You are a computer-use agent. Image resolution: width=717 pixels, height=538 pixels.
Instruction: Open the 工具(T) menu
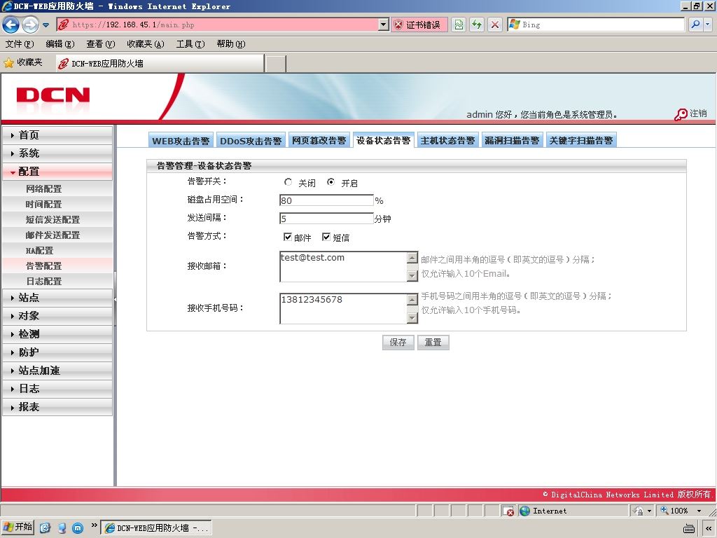(190, 44)
